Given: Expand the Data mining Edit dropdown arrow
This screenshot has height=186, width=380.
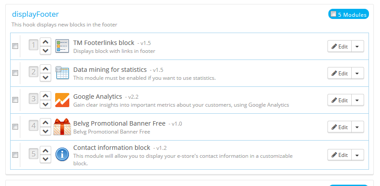Looking at the screenshot, I should coord(357,73).
